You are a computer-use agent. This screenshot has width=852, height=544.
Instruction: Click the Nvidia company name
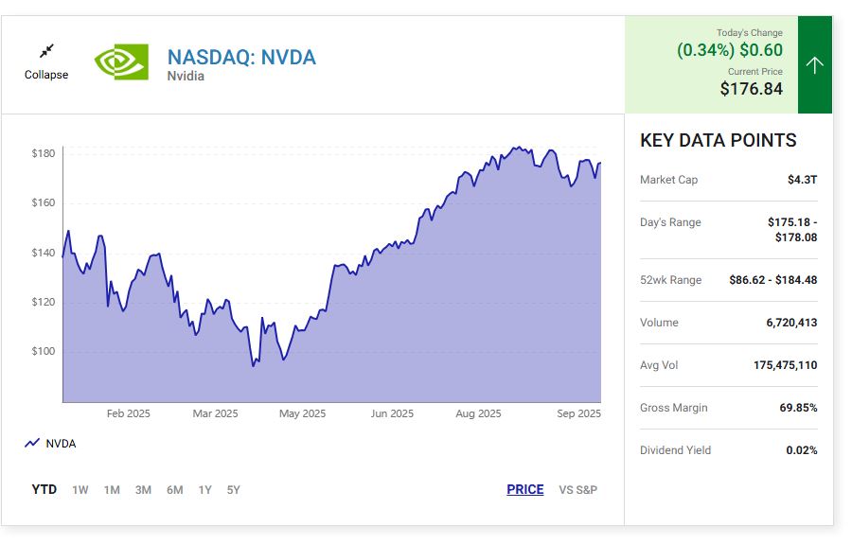[186, 76]
